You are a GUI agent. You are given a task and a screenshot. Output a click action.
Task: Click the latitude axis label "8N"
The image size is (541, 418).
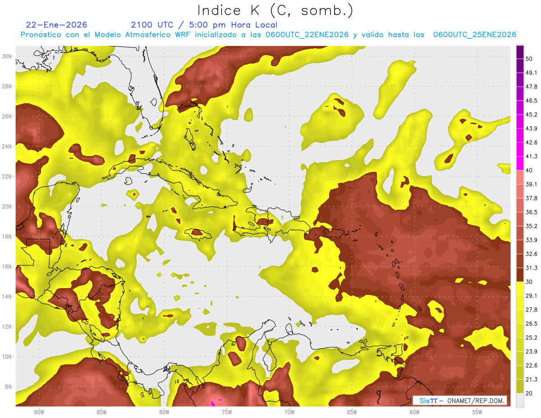[9, 386]
